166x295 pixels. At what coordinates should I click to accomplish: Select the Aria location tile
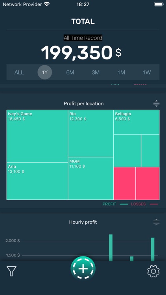(x=37, y=181)
